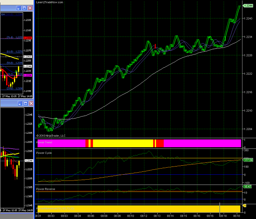Image resolution: width=256 pixels, height=219 pixels.
Task: Click the (50.0) Fibonacci level label
Action: [x=15, y=63]
